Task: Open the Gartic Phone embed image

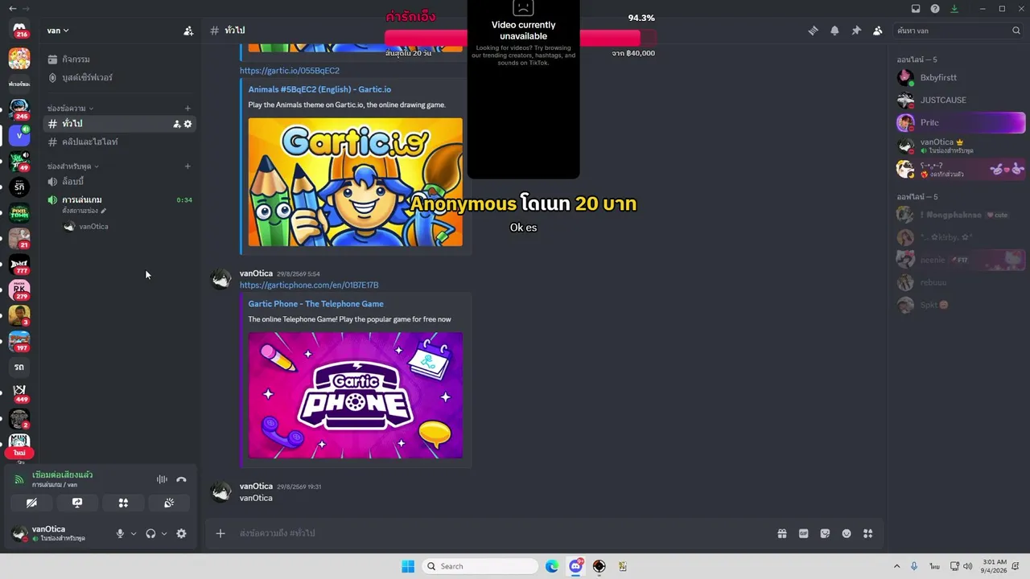Action: [x=356, y=396]
